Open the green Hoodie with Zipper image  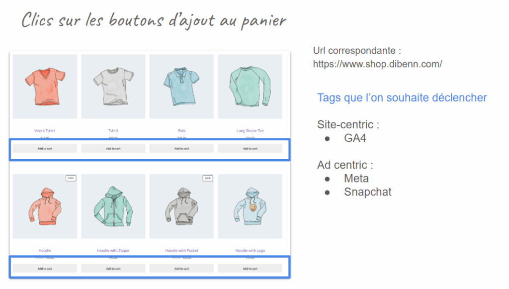pyautogui.click(x=113, y=206)
